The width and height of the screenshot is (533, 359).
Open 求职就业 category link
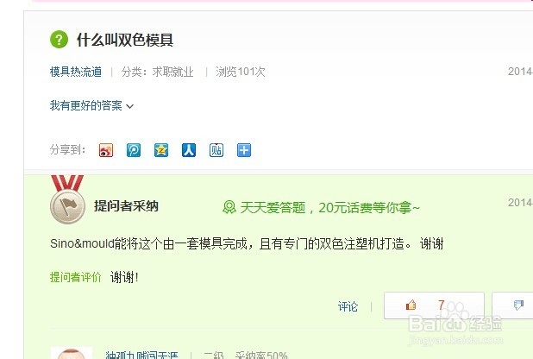[x=173, y=72]
